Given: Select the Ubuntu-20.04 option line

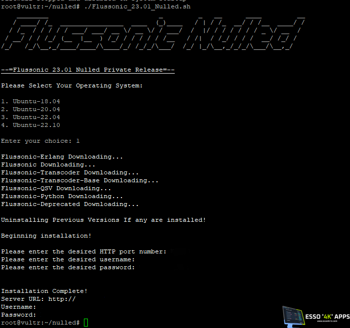Looking at the screenshot, I should click(31, 109).
